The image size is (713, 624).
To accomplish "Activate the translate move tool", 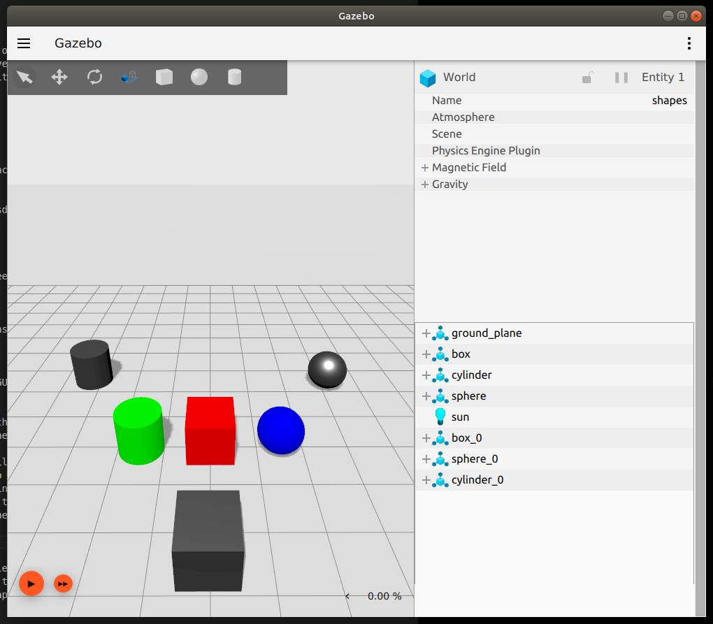I will pyautogui.click(x=59, y=78).
